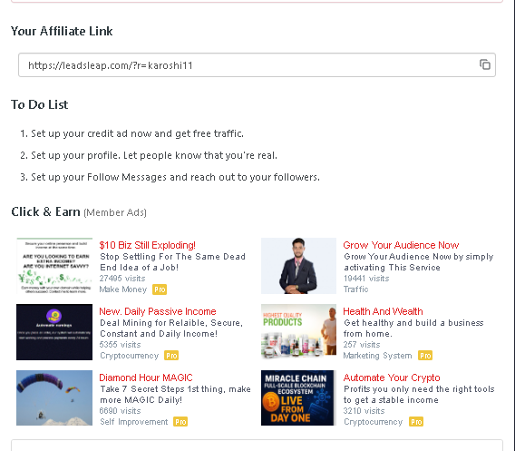Click the '(Member Ads)' label
515x451 pixels.
[115, 212]
